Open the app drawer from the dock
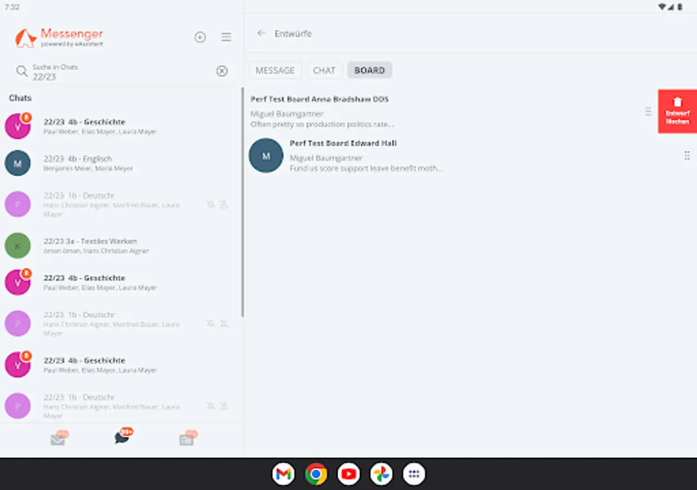The image size is (697, 490). point(414,474)
